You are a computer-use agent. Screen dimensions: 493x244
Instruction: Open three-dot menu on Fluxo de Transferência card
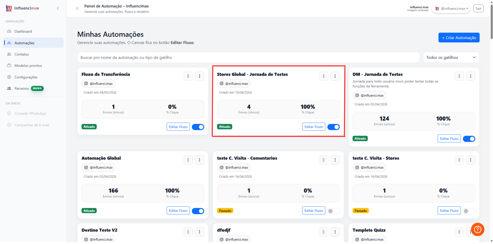(200, 76)
